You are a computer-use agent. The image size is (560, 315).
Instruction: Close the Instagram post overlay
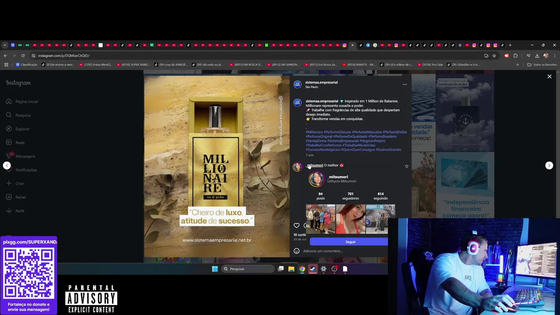[x=549, y=77]
